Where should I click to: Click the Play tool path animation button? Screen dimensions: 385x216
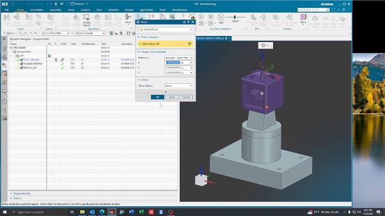point(221,17)
